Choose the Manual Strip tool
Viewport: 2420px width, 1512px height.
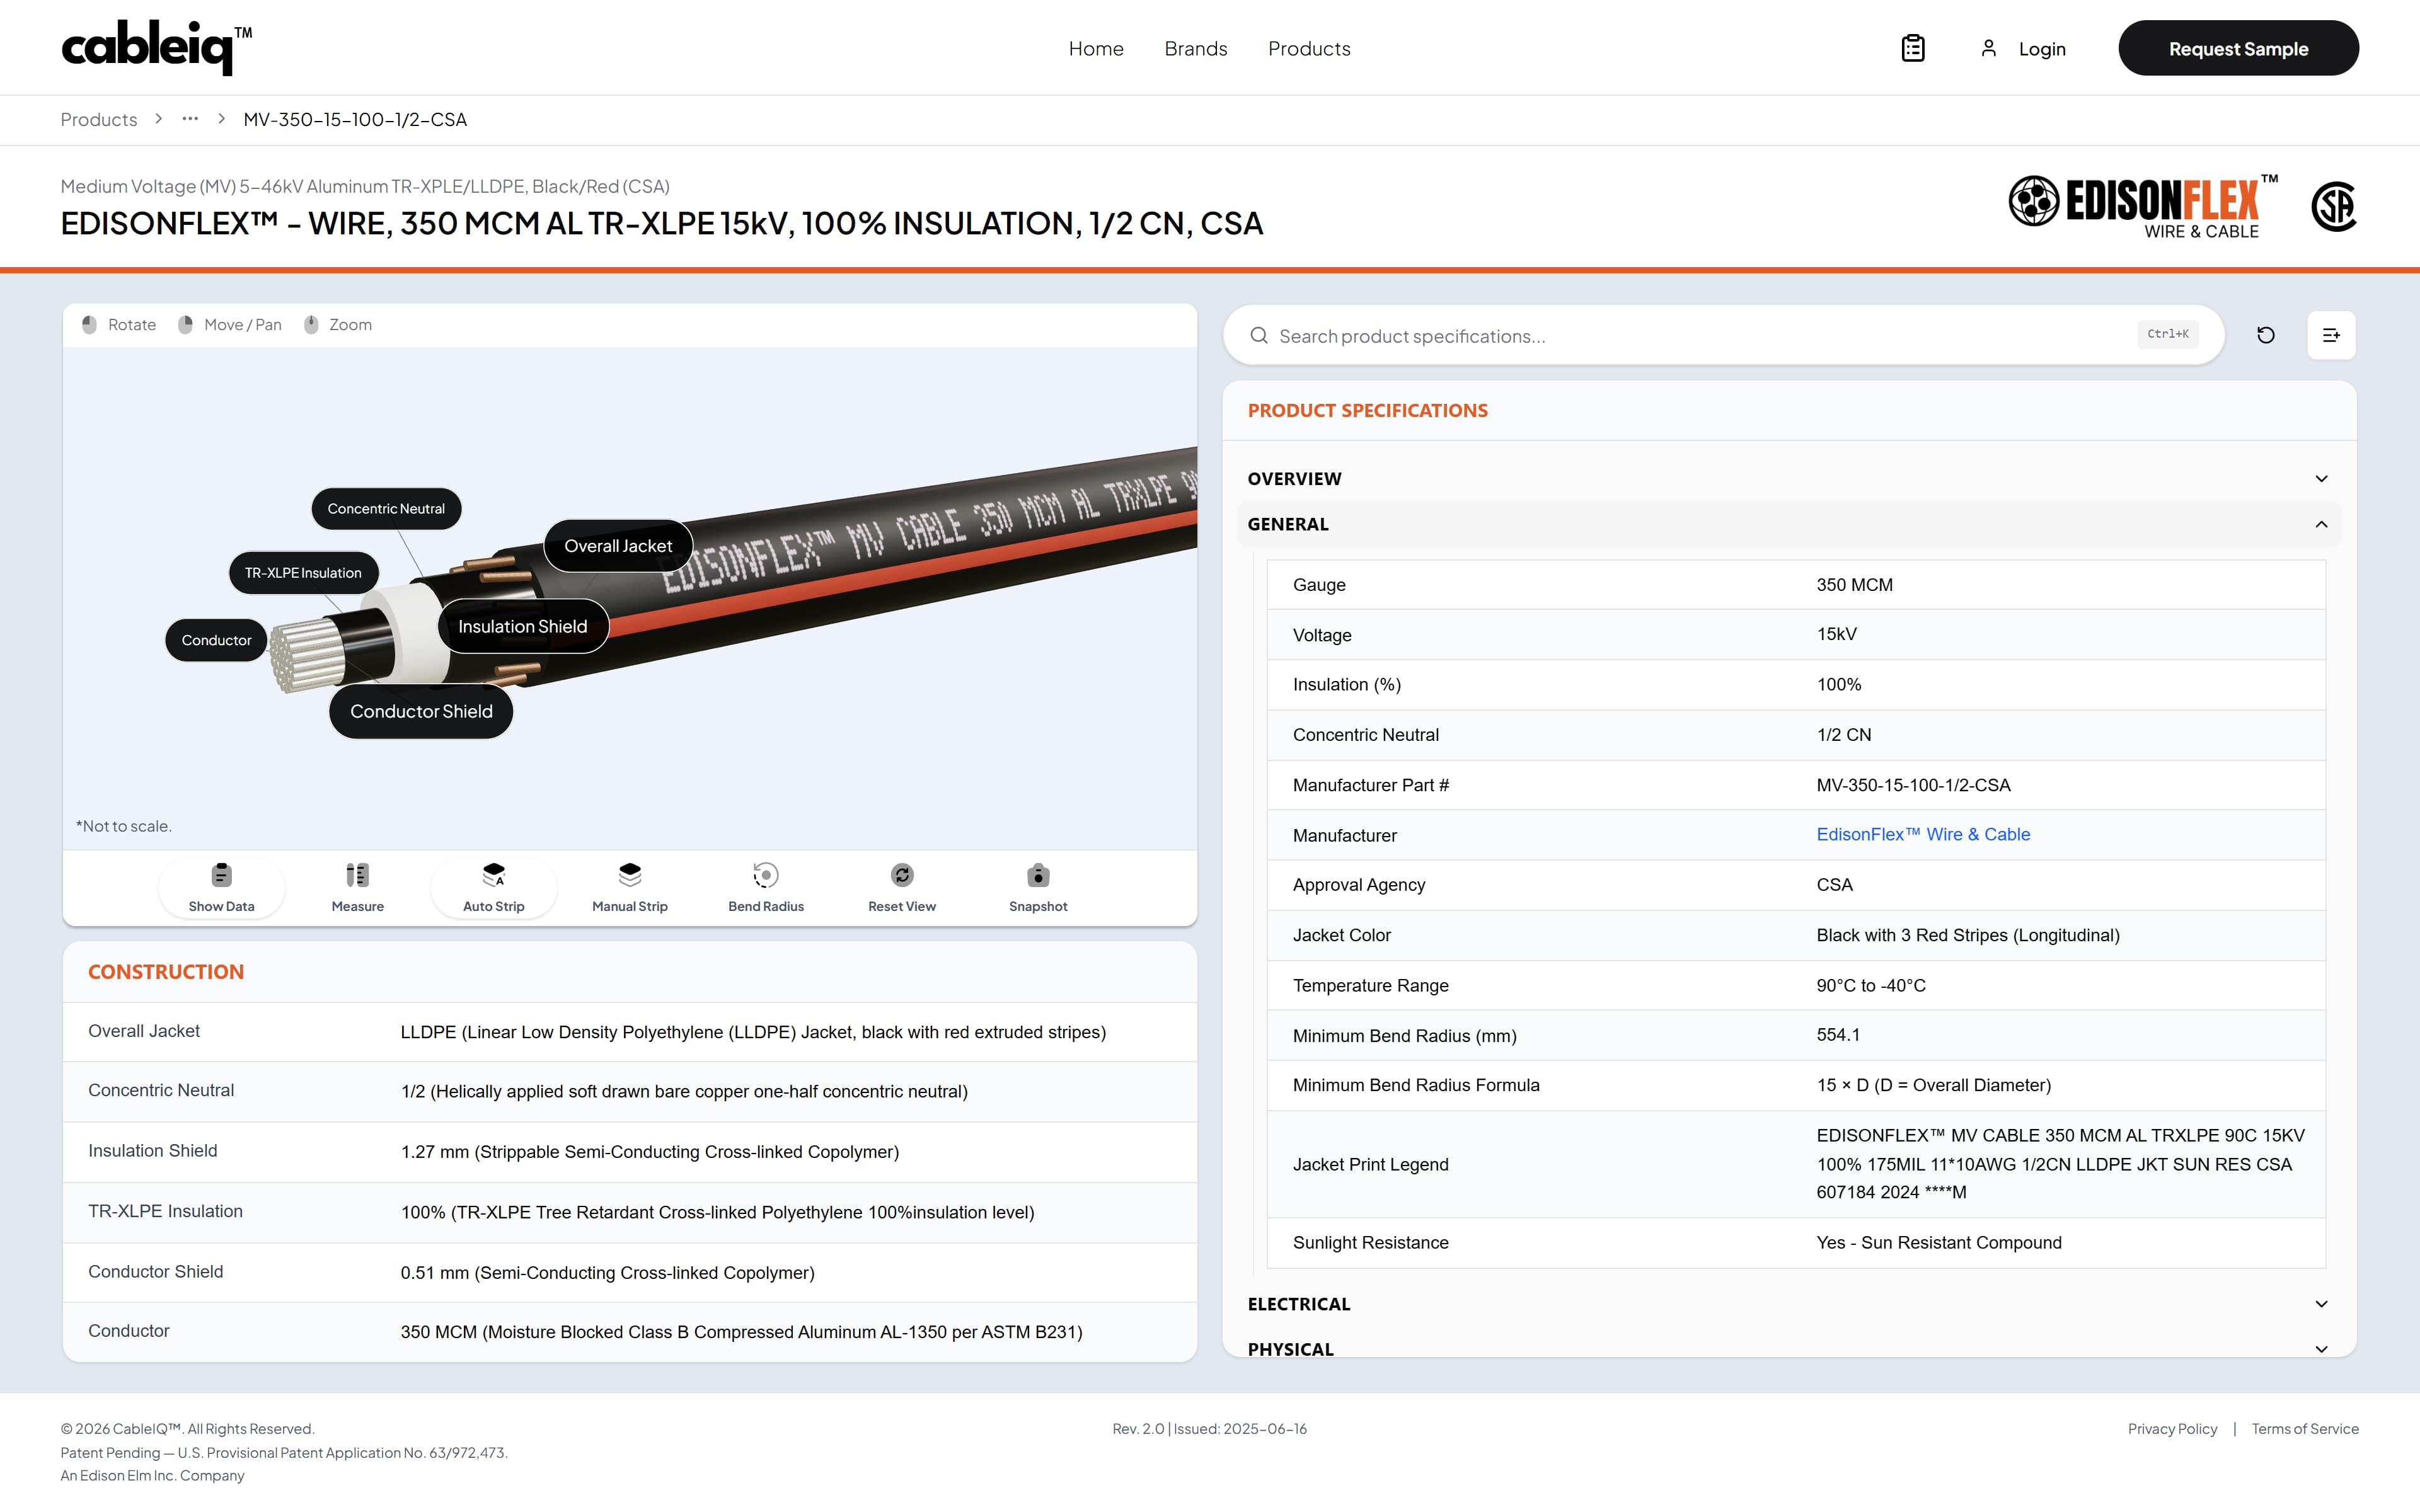point(629,887)
